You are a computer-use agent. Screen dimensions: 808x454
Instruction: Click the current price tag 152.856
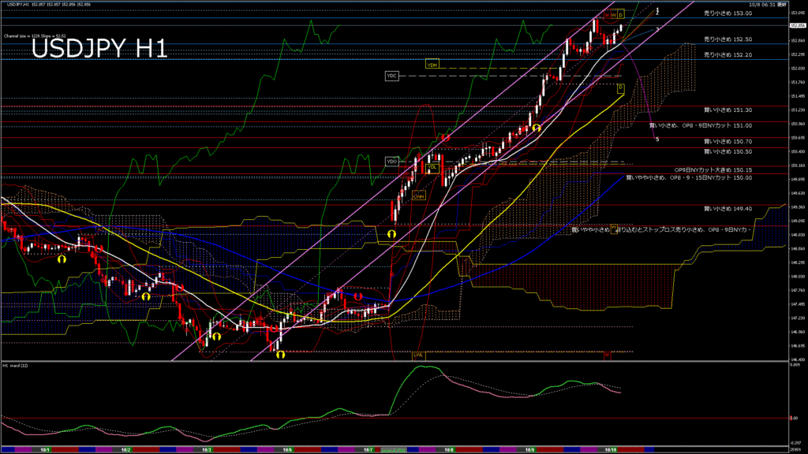791,26
